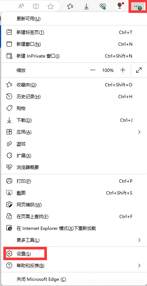Choose 历史记录(H) menu entry

tap(73, 96)
